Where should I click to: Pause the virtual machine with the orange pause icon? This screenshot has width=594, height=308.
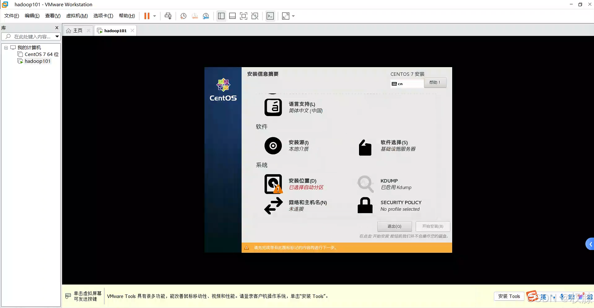coord(147,16)
